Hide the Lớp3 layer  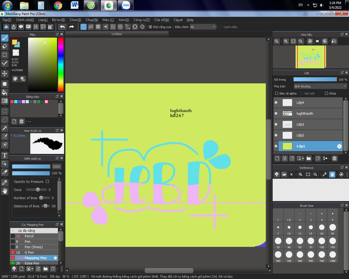click(x=276, y=124)
